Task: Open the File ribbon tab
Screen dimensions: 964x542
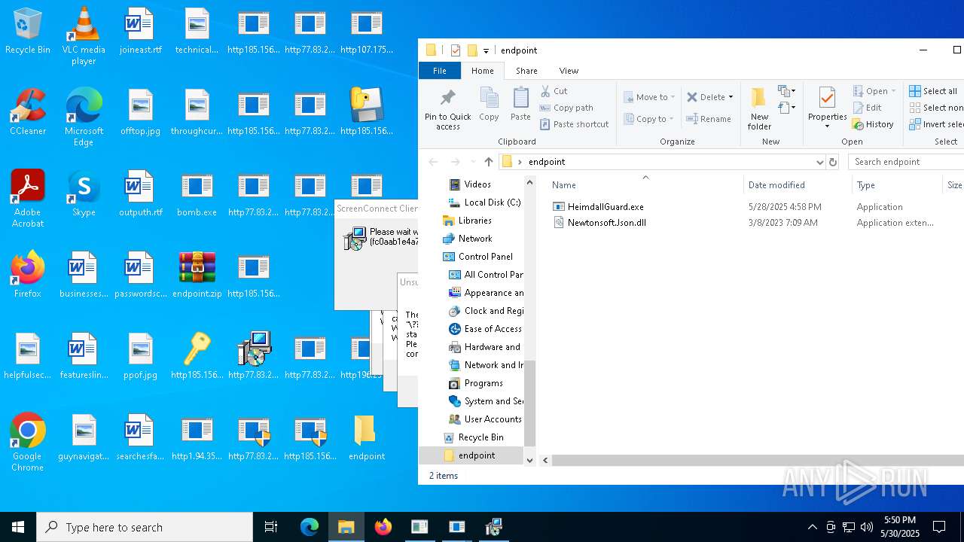Action: [x=440, y=71]
